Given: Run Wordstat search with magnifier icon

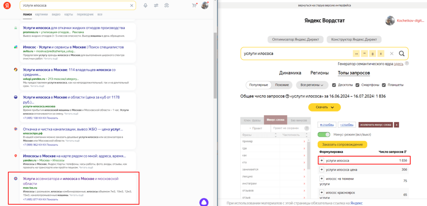Looking at the screenshot, I should point(402,54).
